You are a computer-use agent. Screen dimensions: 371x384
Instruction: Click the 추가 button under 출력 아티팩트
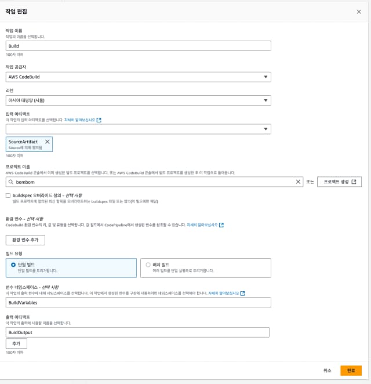tap(16, 343)
